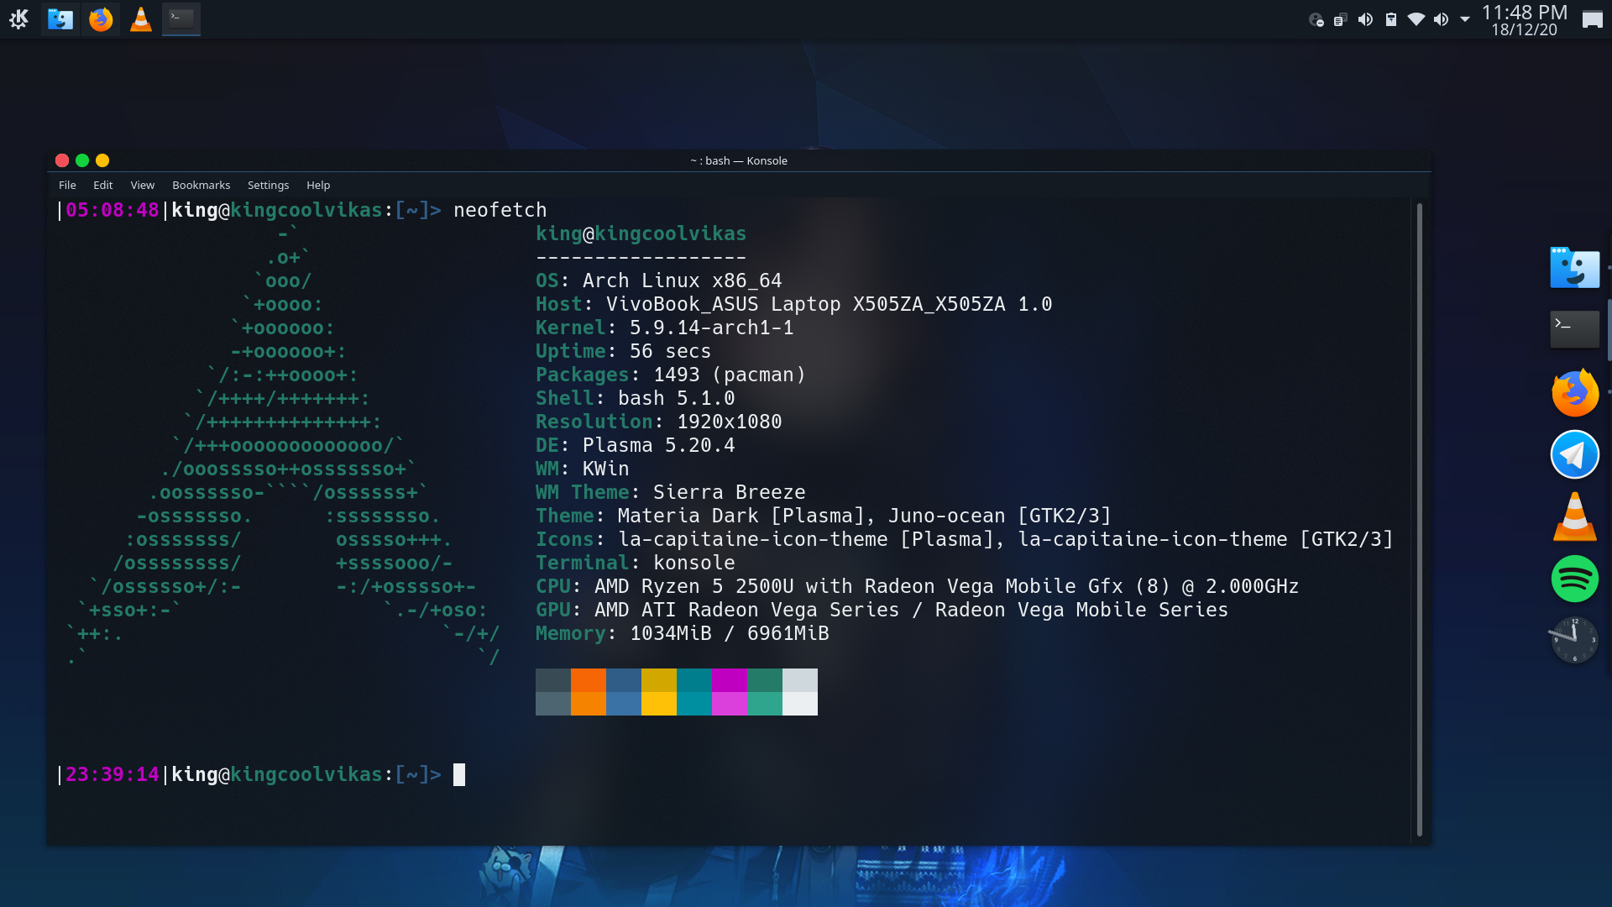Viewport: 1612px width, 907px height.
Task: Open the Settings menu in Konsole
Action: point(268,185)
